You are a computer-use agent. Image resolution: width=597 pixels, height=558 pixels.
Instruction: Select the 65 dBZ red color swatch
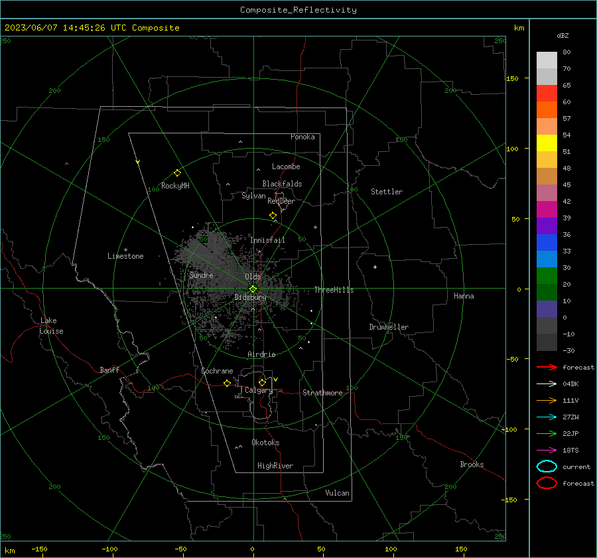tap(547, 94)
